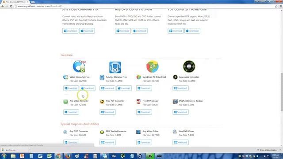Download Any DVD Cloner utility
Viewport: 283px width, 159px height.
[x=180, y=142]
